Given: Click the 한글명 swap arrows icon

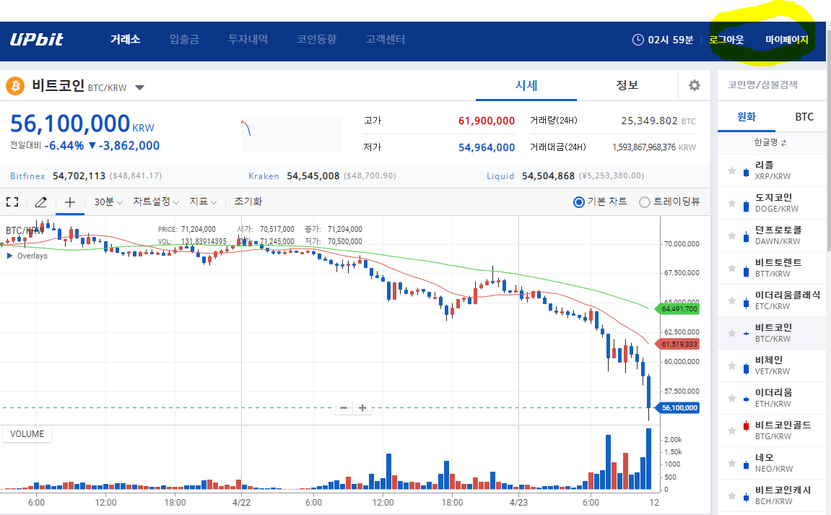Looking at the screenshot, I should 784,143.
